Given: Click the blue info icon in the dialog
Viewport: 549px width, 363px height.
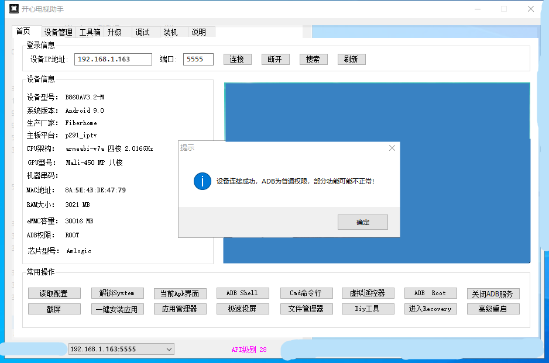Looking at the screenshot, I should pyautogui.click(x=202, y=181).
